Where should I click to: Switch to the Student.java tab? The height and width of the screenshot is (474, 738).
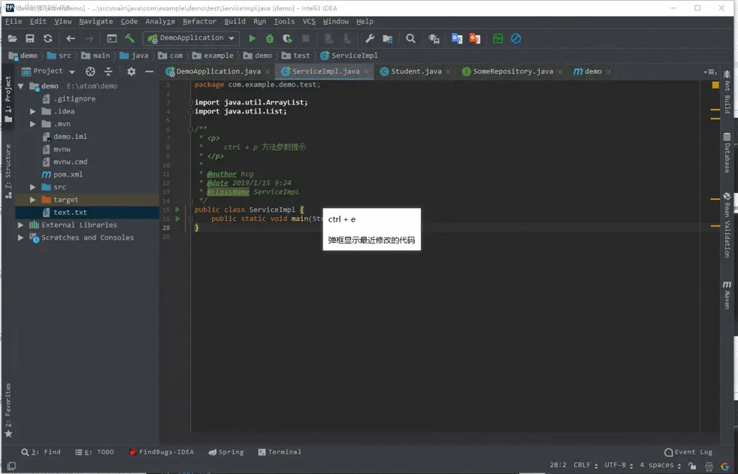coord(416,71)
